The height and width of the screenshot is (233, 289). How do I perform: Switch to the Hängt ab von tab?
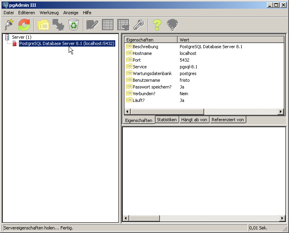194,120
